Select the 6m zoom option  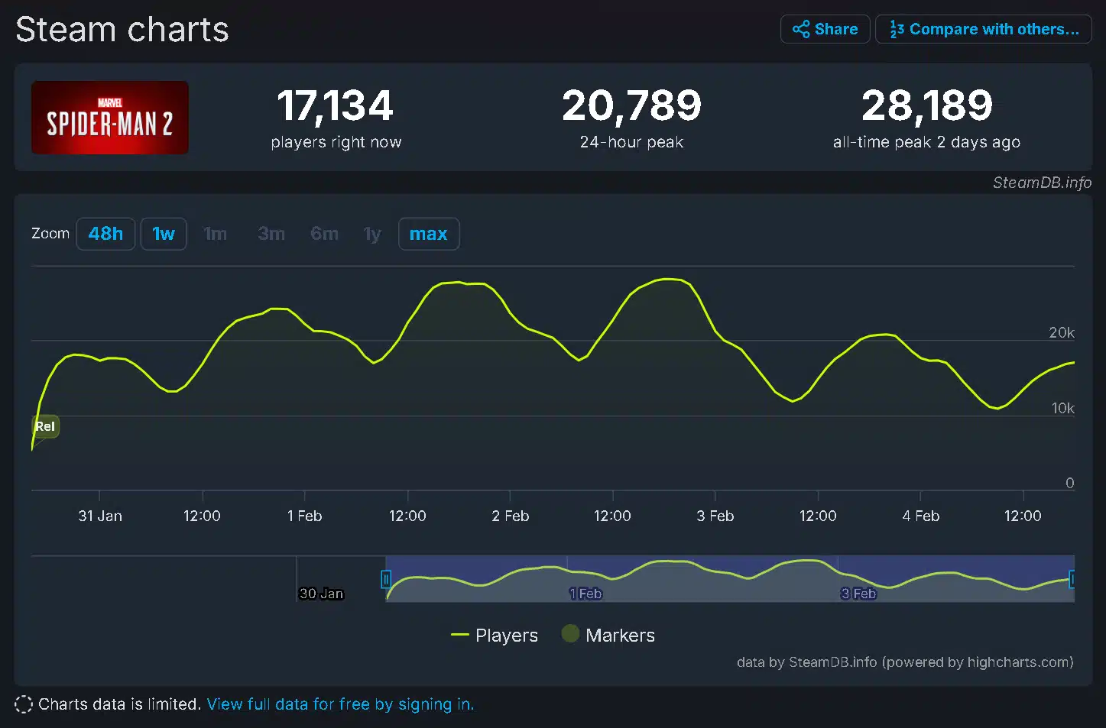(x=324, y=234)
